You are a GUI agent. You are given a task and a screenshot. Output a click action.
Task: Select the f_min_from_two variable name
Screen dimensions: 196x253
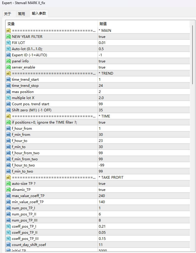pyautogui.click(x=25, y=159)
